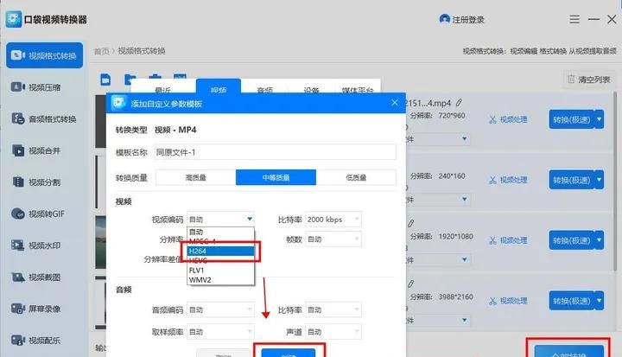Click the 注册登录 user icon
The height and width of the screenshot is (357, 622).
(x=444, y=19)
